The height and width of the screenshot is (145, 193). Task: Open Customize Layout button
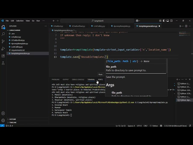160,21
